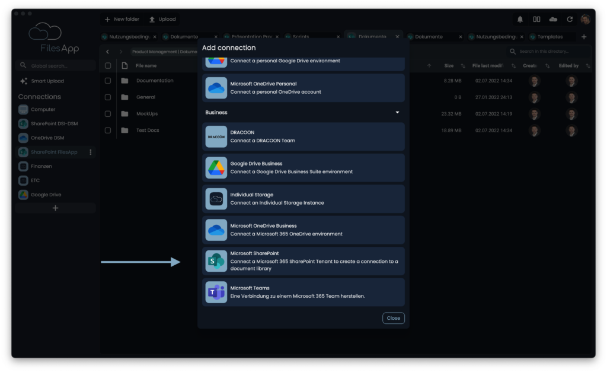The height and width of the screenshot is (372, 607).
Task: Click the Upload button
Action: pyautogui.click(x=162, y=19)
